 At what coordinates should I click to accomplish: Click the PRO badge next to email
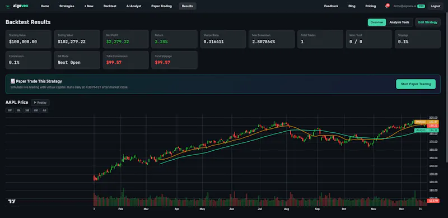[421, 6]
